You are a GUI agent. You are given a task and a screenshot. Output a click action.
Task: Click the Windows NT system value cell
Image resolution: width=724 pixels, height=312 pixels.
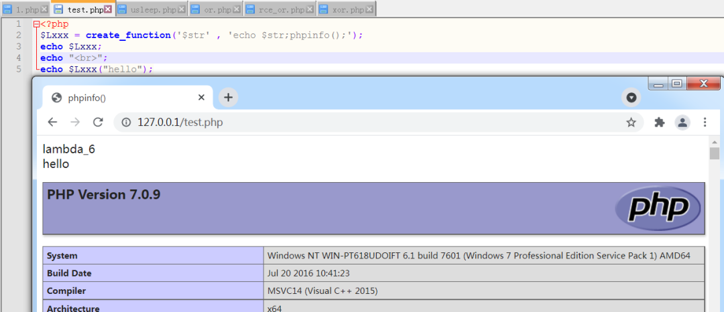(x=484, y=256)
